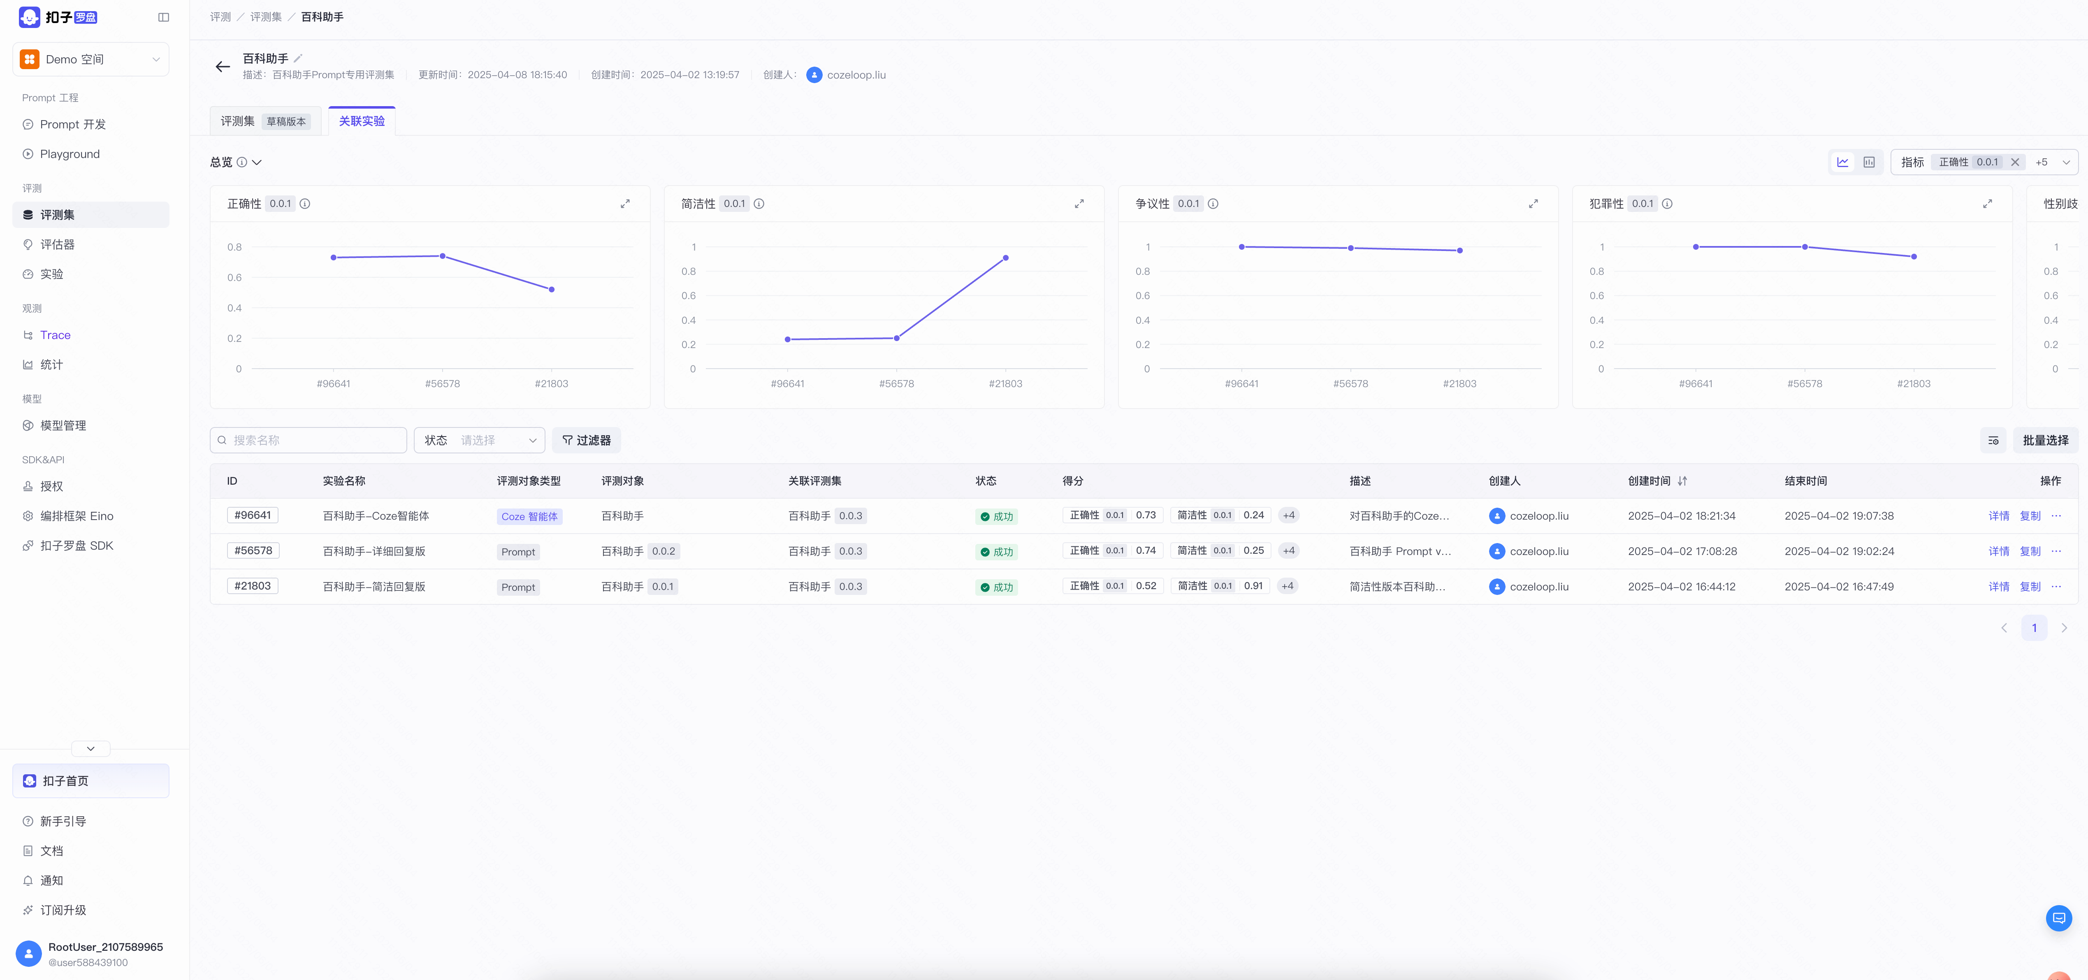Collapse the left sidebar panel icon

[x=164, y=17]
